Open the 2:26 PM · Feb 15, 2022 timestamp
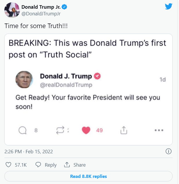 29,152
